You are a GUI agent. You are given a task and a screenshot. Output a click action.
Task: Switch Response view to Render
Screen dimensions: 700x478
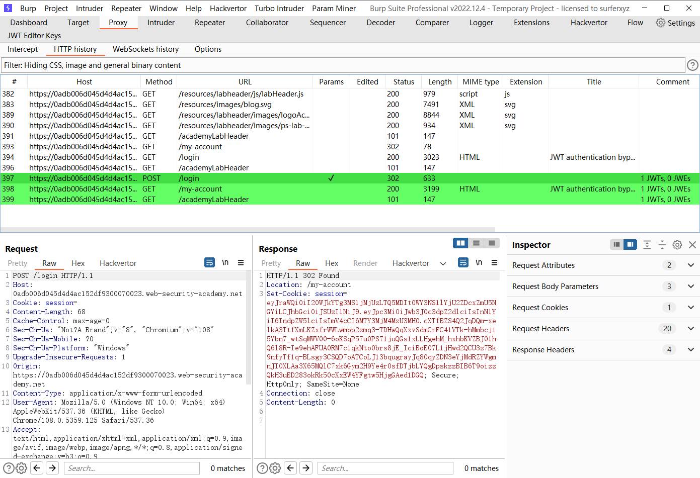[365, 263]
